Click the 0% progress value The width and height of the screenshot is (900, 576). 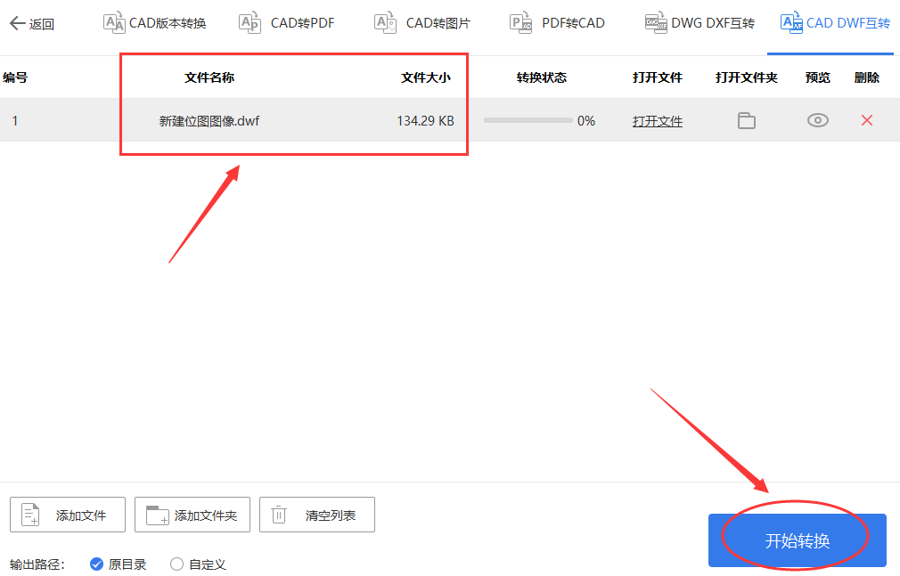[x=586, y=121]
